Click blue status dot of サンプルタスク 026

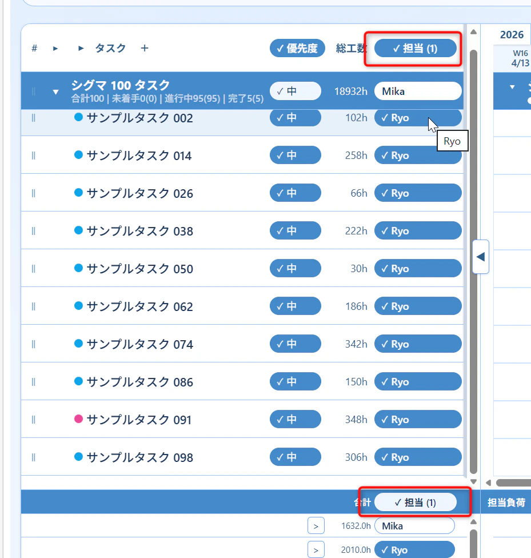78,192
